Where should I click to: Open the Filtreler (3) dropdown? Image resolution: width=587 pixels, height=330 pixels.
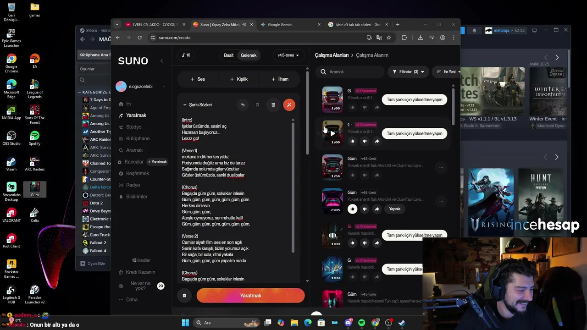[408, 71]
